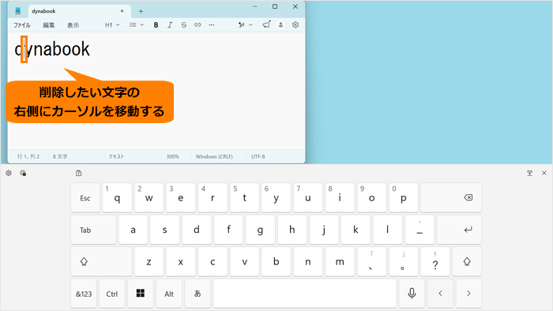Viewport: 553px width, 311px height.
Task: Tap the right Shift key
Action: click(x=467, y=262)
